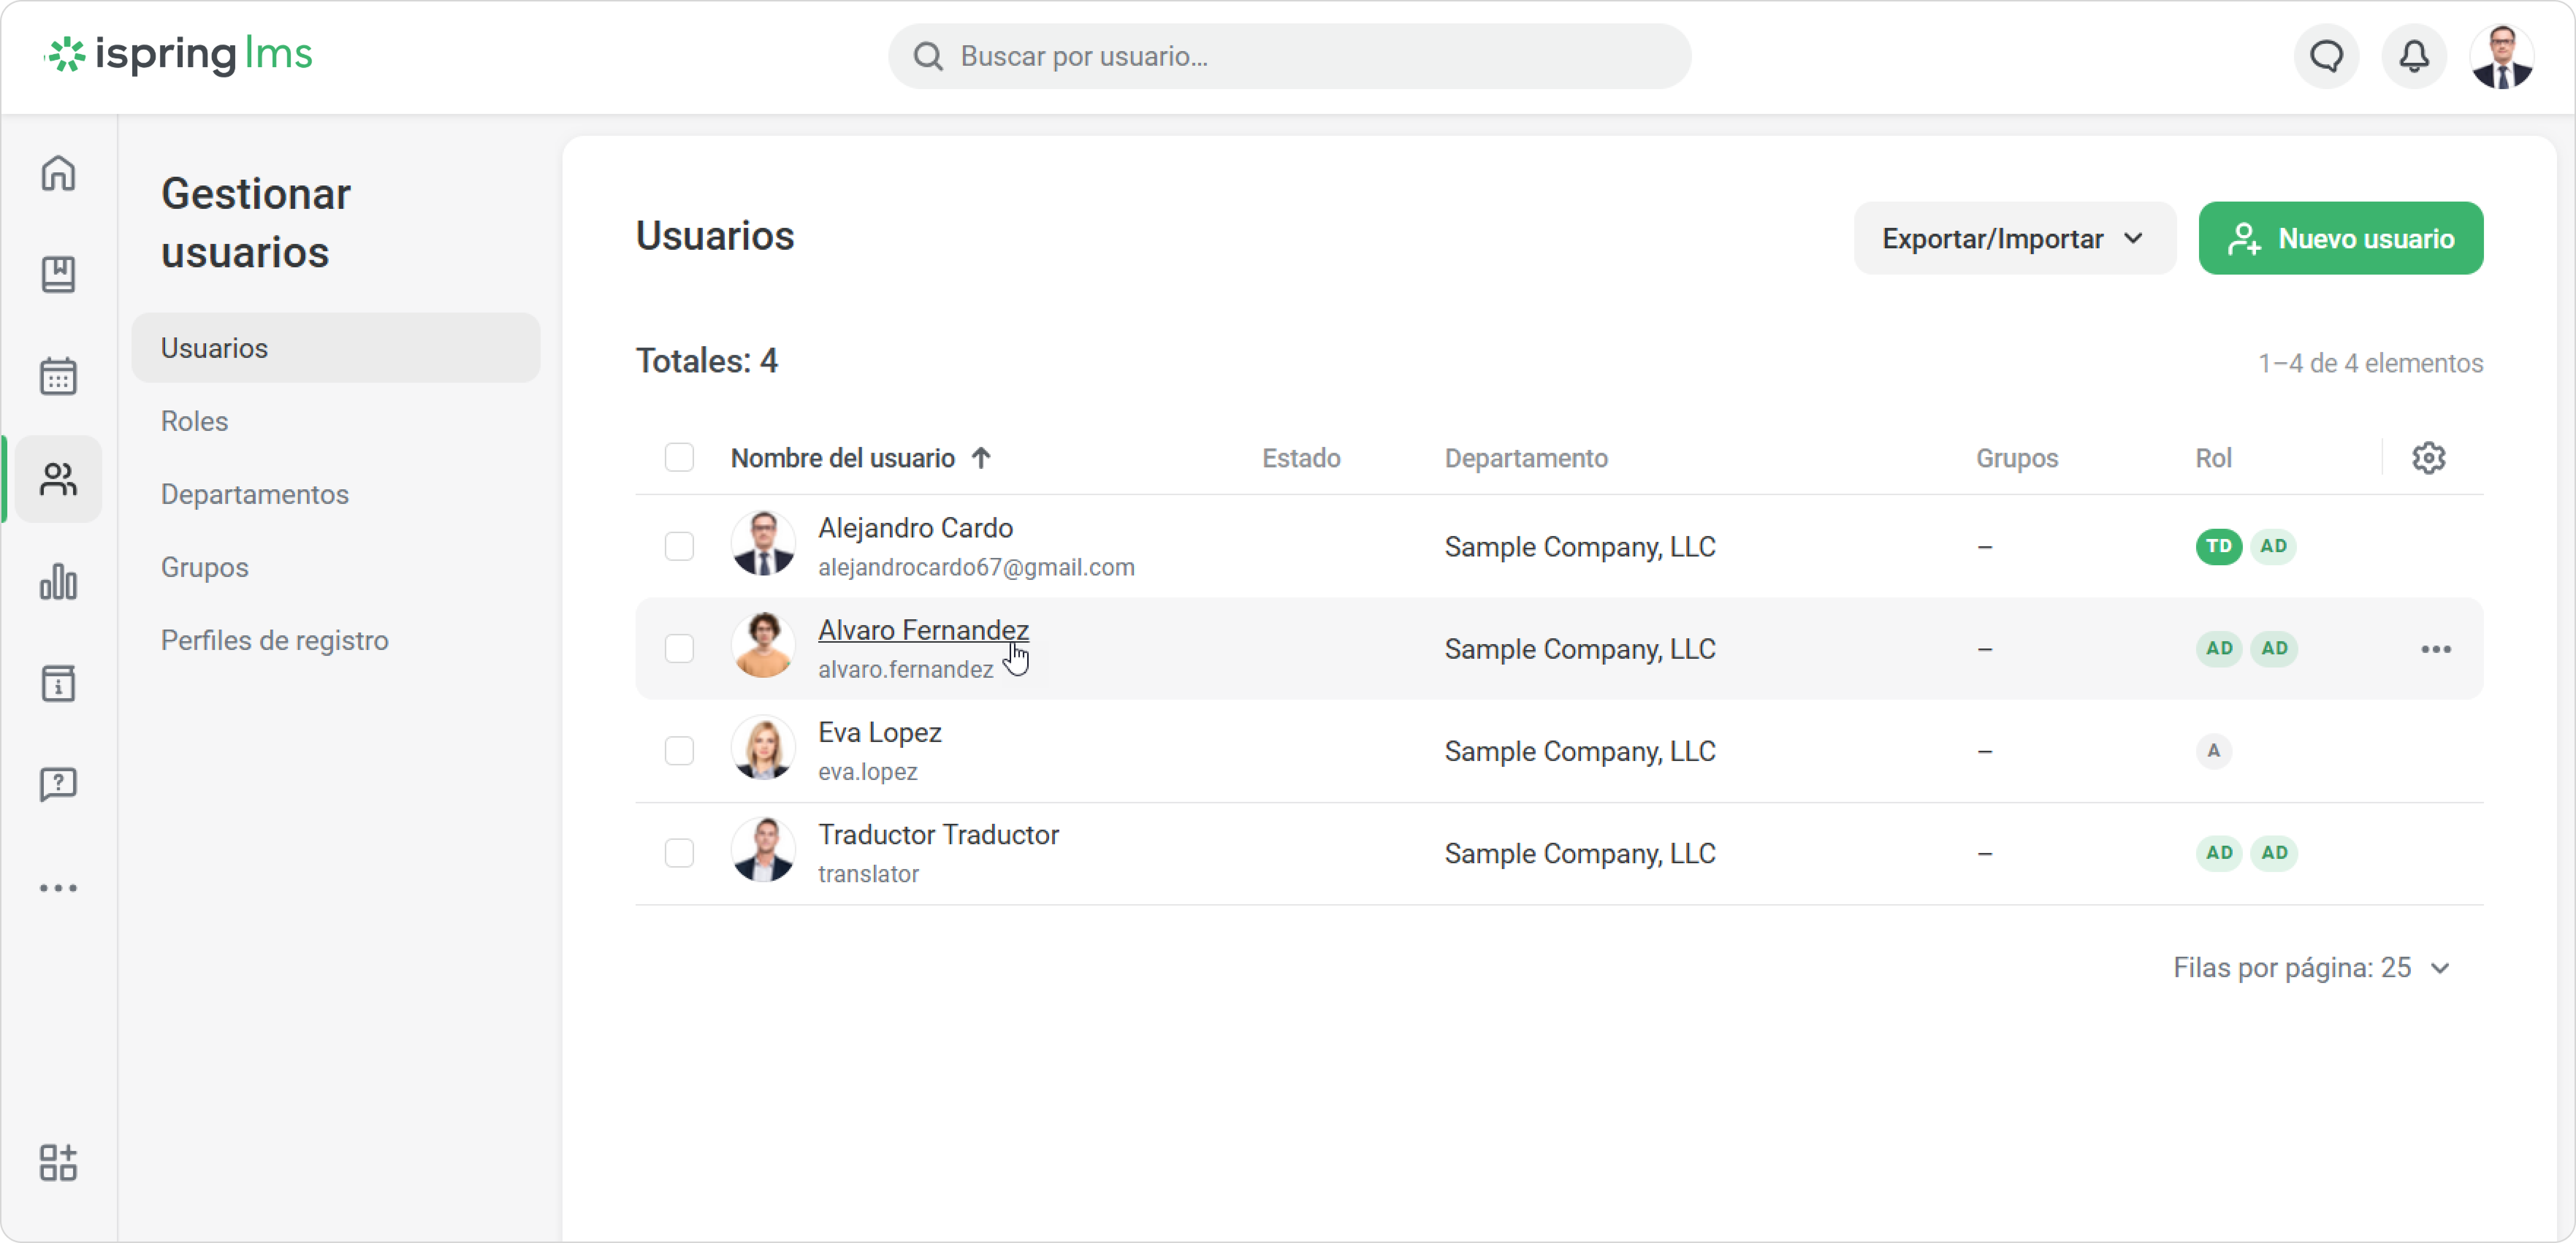Open three-dot menu for Alvaro Fernandez
Image resolution: width=2576 pixels, height=1243 pixels.
tap(2435, 649)
